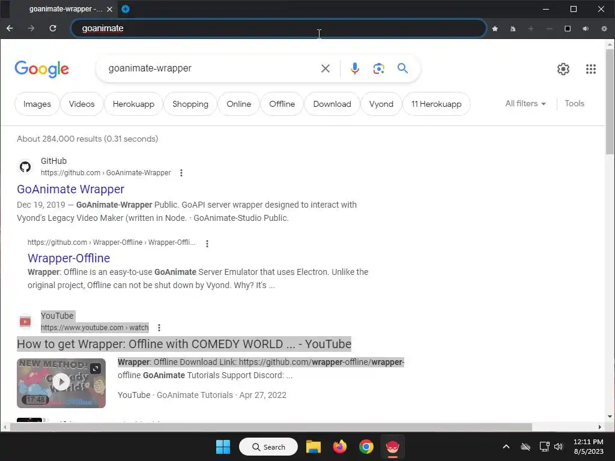This screenshot has width=615, height=461.
Task: Open YouTube result about Wrapper Offline
Action: (x=184, y=344)
